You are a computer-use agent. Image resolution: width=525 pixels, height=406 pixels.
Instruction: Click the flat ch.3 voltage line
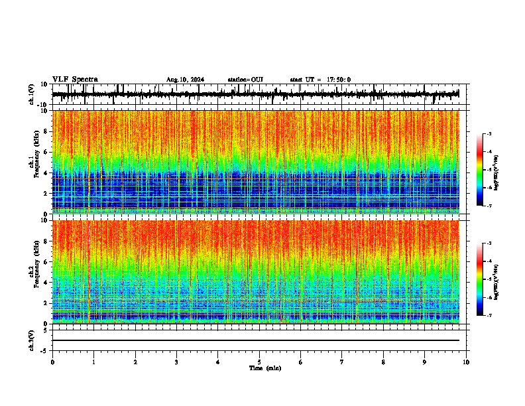[x=256, y=340]
